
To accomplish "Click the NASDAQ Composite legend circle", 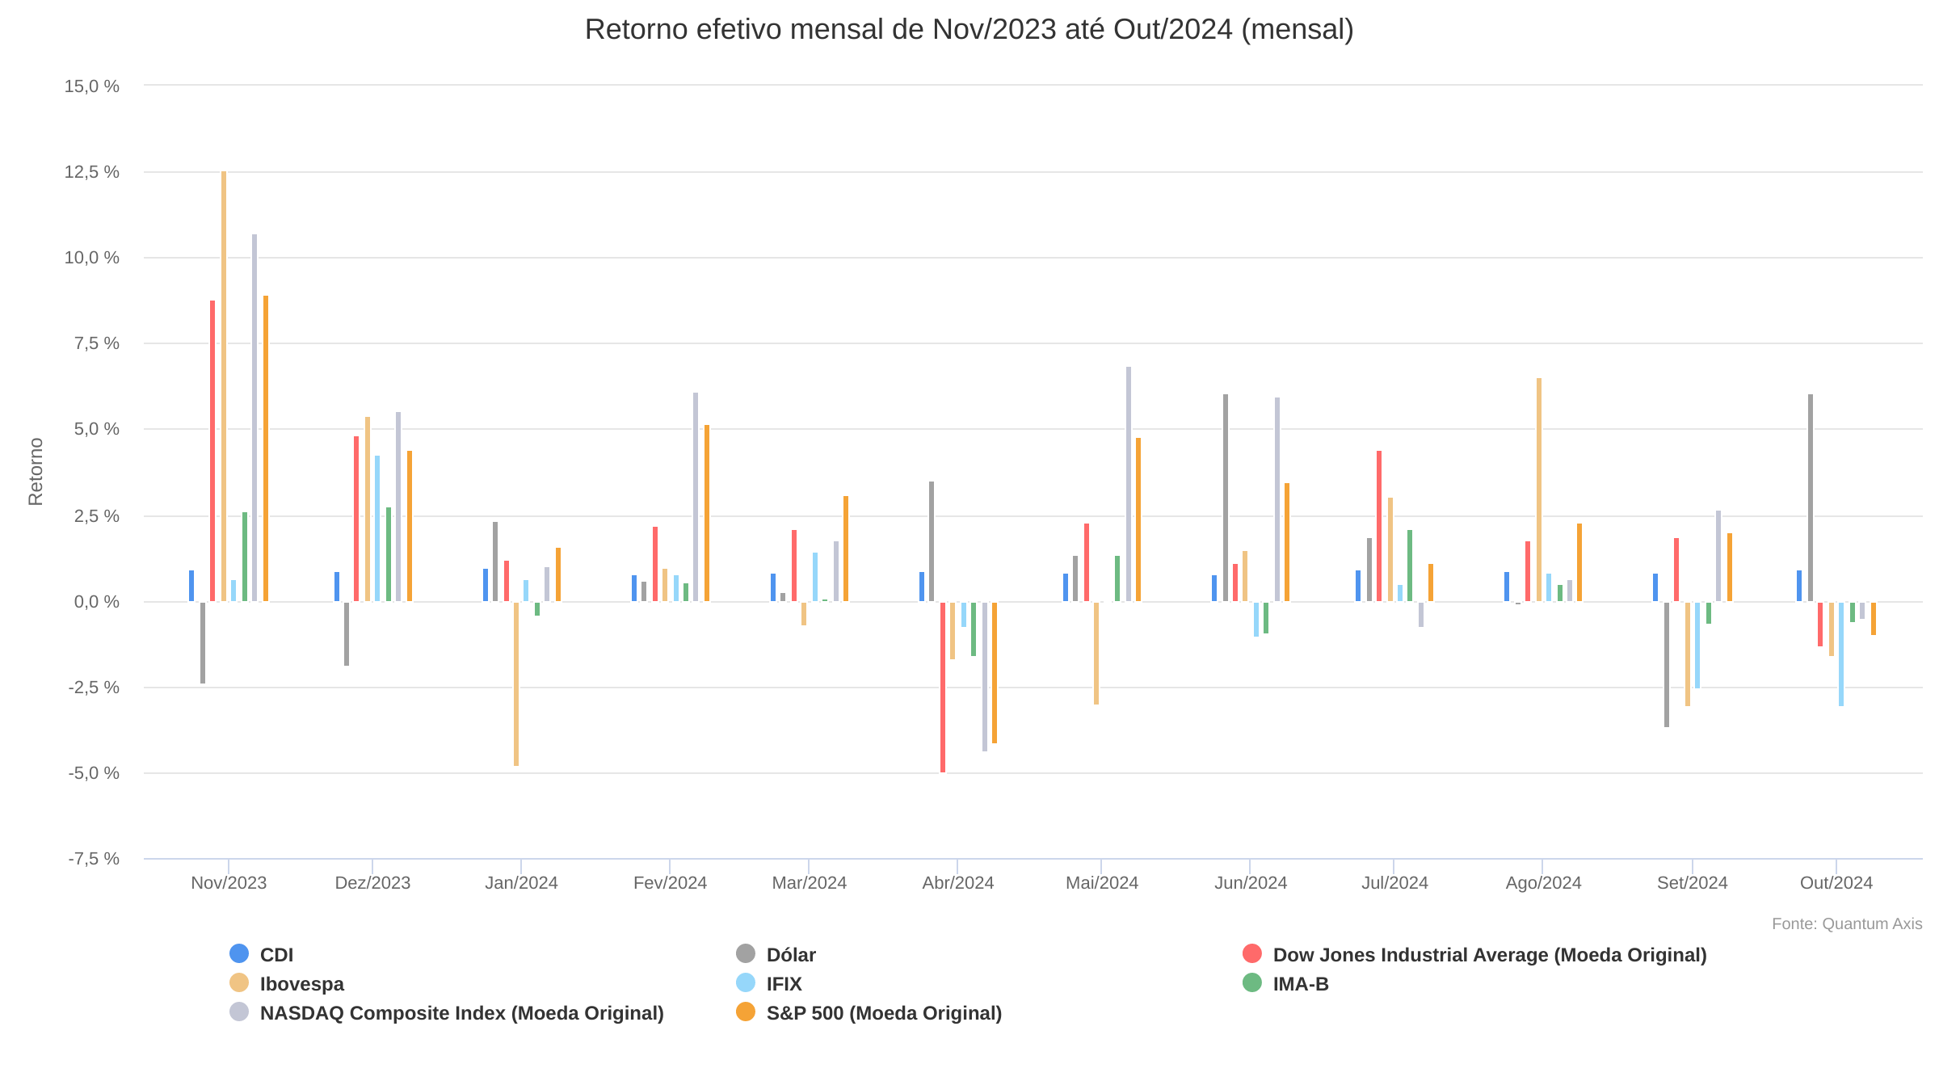I will pos(239,1012).
